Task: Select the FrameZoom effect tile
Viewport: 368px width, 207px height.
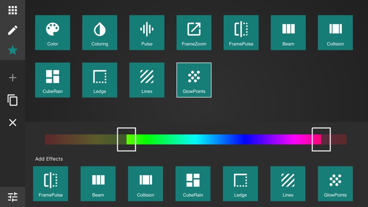Action: 194,33
